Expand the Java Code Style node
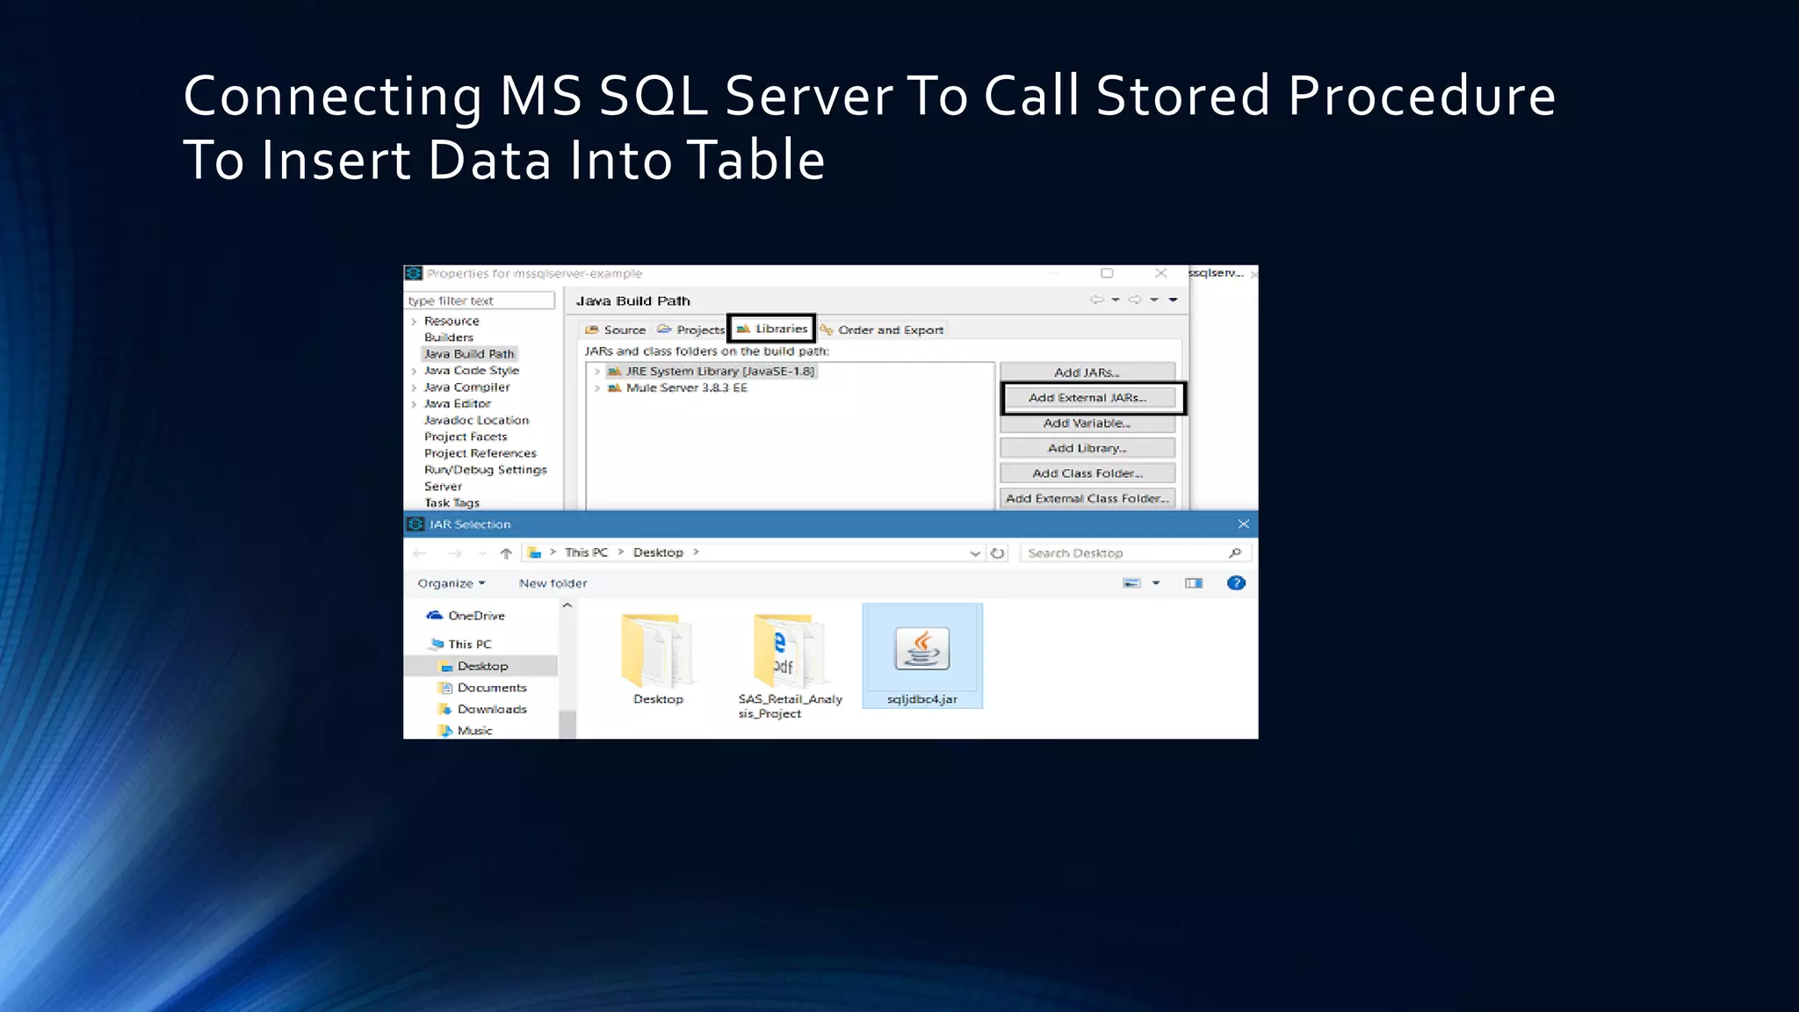The height and width of the screenshot is (1012, 1799). (414, 371)
